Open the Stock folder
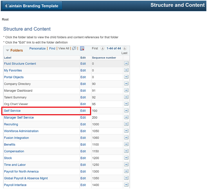The height and width of the screenshot is (189, 207). pyautogui.click(x=8, y=158)
